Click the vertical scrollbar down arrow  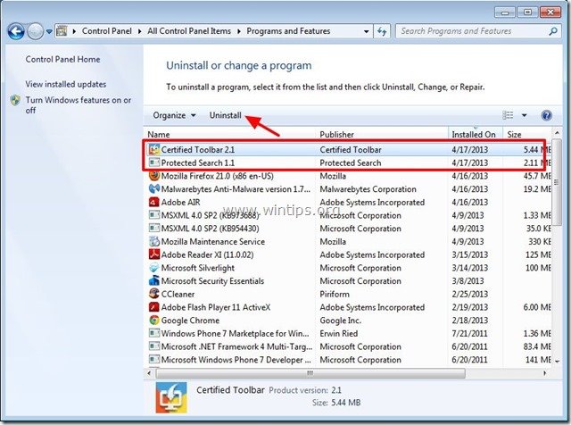pyautogui.click(x=557, y=362)
